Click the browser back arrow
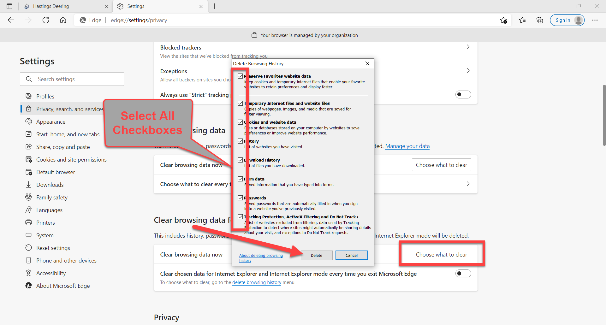Viewport: 606px width, 325px height. pyautogui.click(x=11, y=20)
